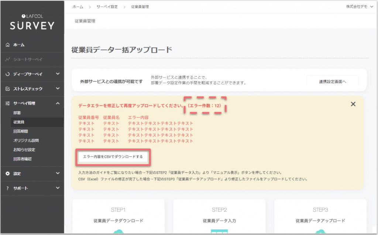The height and width of the screenshot is (235, 378).
Task: Click the Deep Survey circle icon
Action: coord(8,74)
